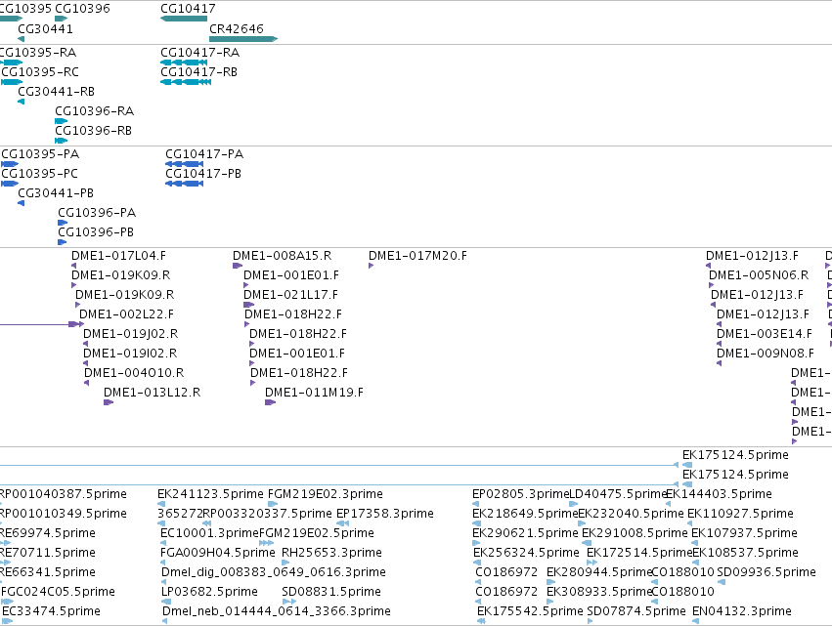Image resolution: width=832 pixels, height=626 pixels.
Task: Open EST label EK110927.5prime
Action: point(740,513)
